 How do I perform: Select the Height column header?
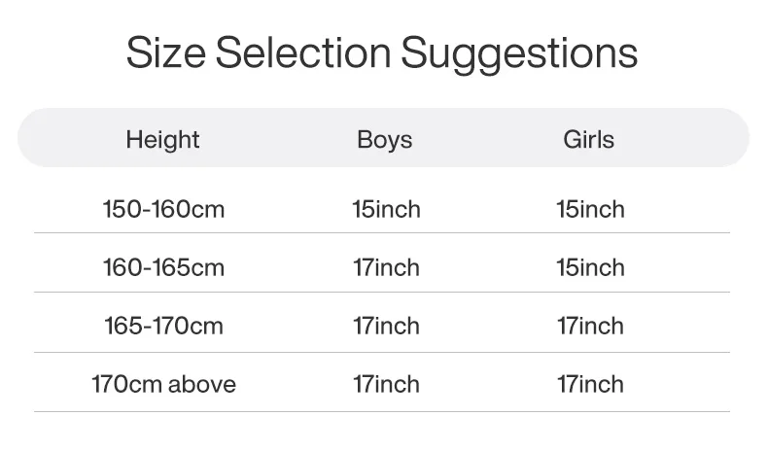[162, 139]
